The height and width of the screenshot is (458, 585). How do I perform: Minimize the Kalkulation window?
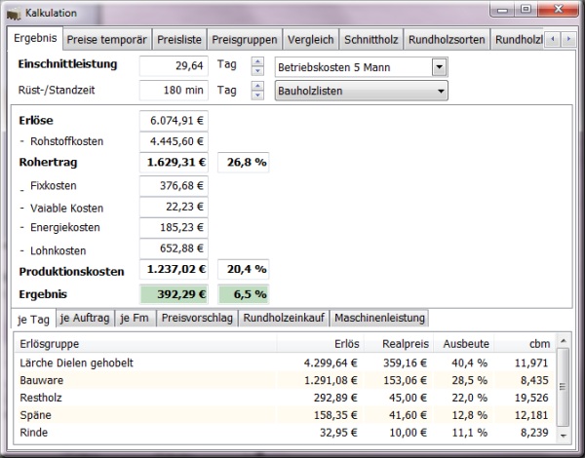click(502, 10)
